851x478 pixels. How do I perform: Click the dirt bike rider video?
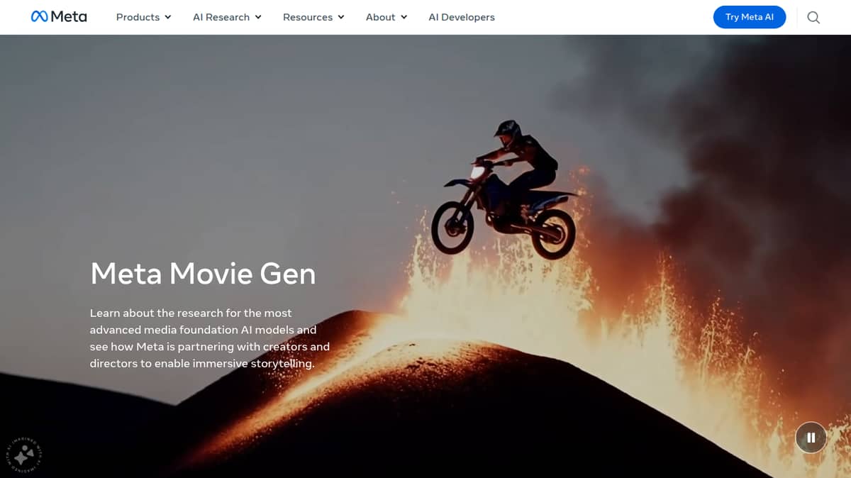(x=425, y=256)
